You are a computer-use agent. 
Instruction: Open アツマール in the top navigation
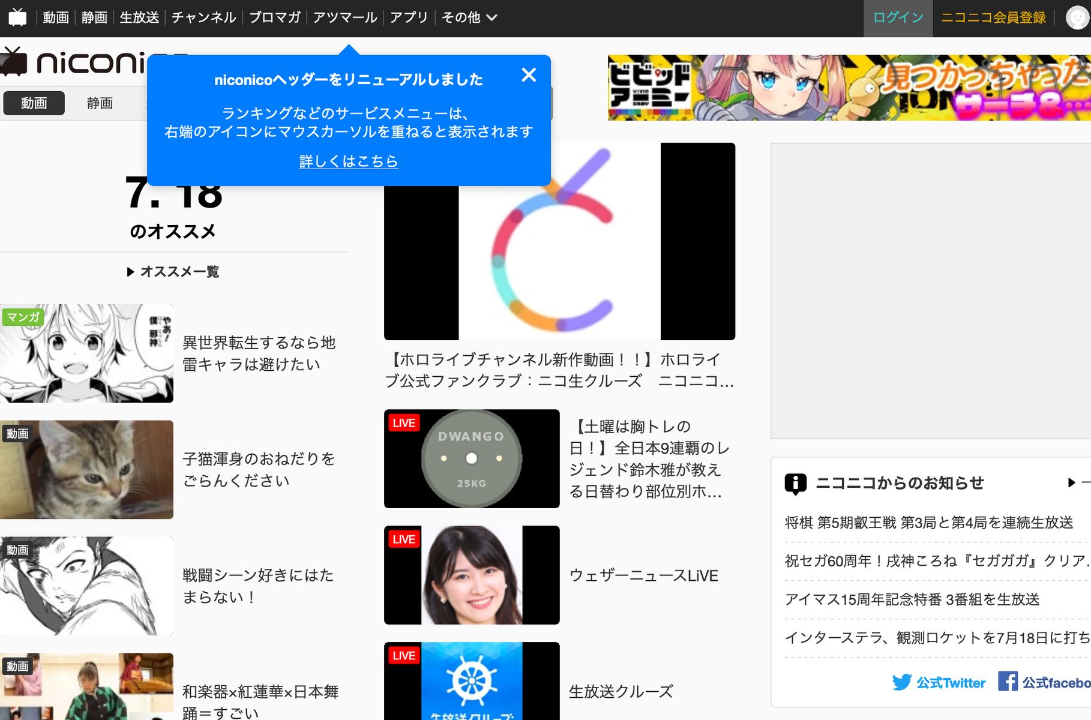(345, 17)
